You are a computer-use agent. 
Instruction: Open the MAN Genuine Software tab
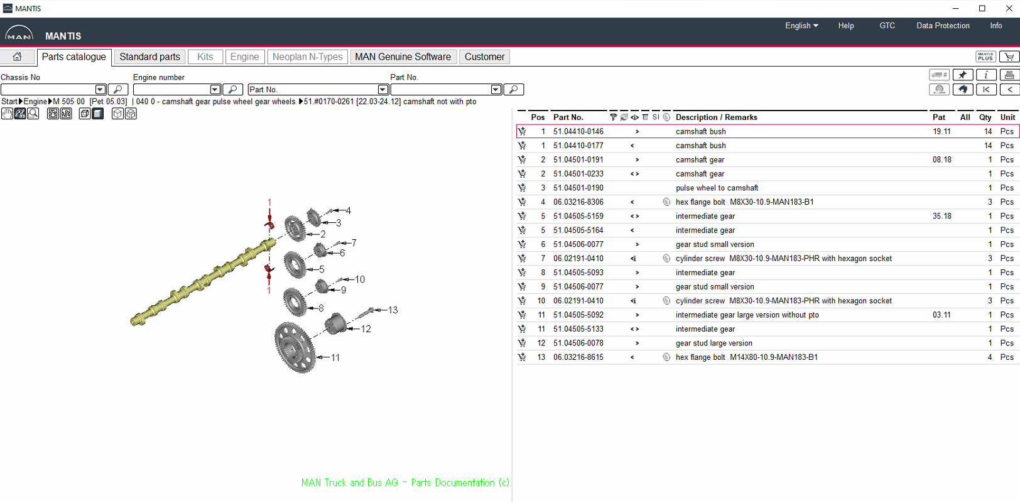(403, 57)
